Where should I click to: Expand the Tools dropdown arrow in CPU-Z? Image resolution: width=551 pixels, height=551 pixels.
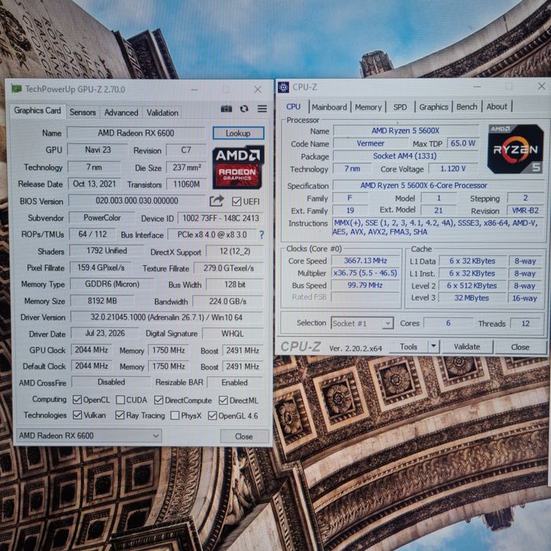click(x=434, y=346)
